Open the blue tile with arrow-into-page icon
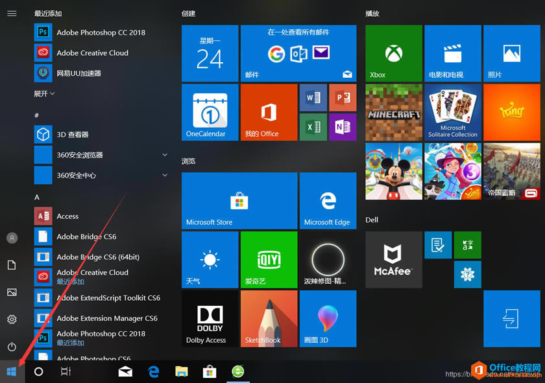This screenshot has height=383, width=545. pos(512,319)
